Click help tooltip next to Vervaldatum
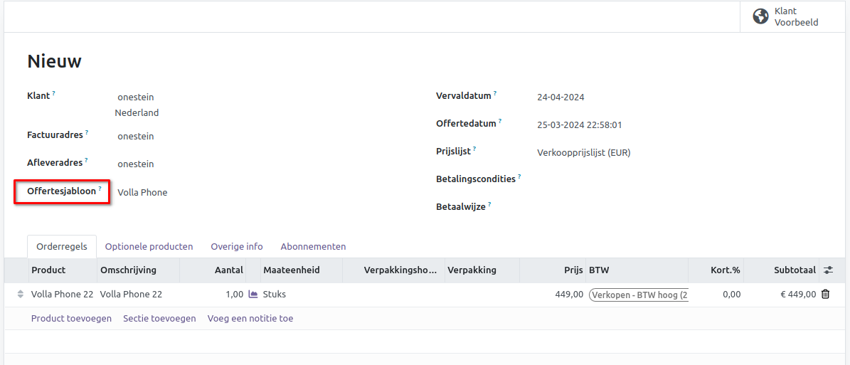Viewport: 850px width, 365px height. [x=495, y=93]
